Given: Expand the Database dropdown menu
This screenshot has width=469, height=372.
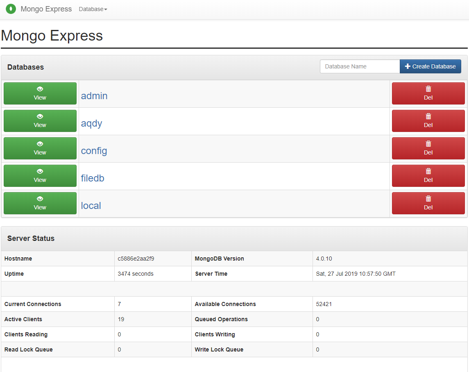Looking at the screenshot, I should tap(93, 9).
